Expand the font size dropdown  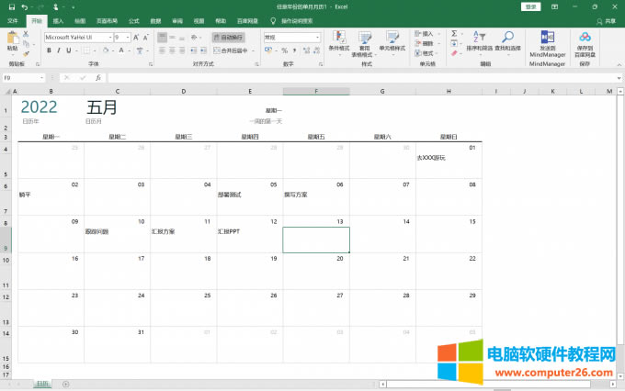tap(131, 38)
